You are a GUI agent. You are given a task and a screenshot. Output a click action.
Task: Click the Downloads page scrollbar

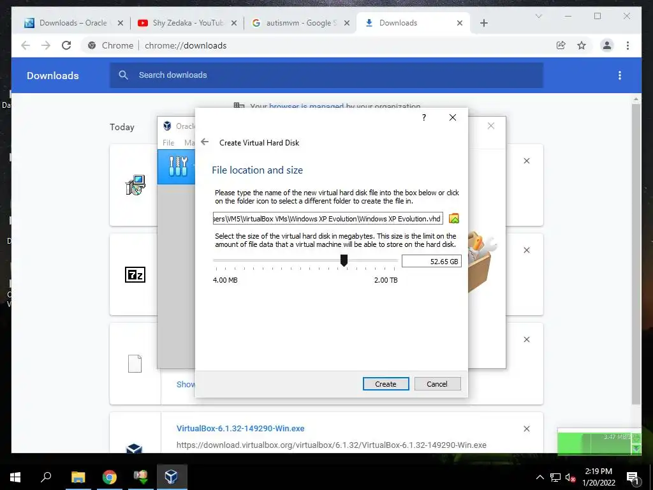(636, 253)
